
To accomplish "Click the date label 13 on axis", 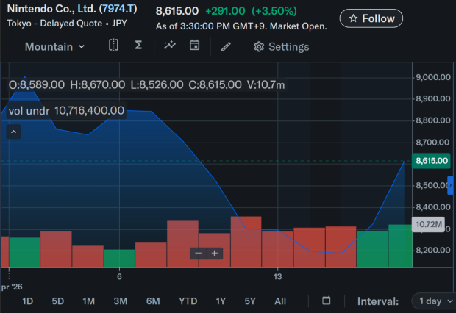I will (x=278, y=276).
